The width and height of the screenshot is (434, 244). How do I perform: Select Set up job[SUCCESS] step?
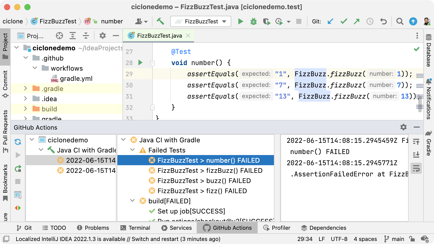tap(196, 211)
